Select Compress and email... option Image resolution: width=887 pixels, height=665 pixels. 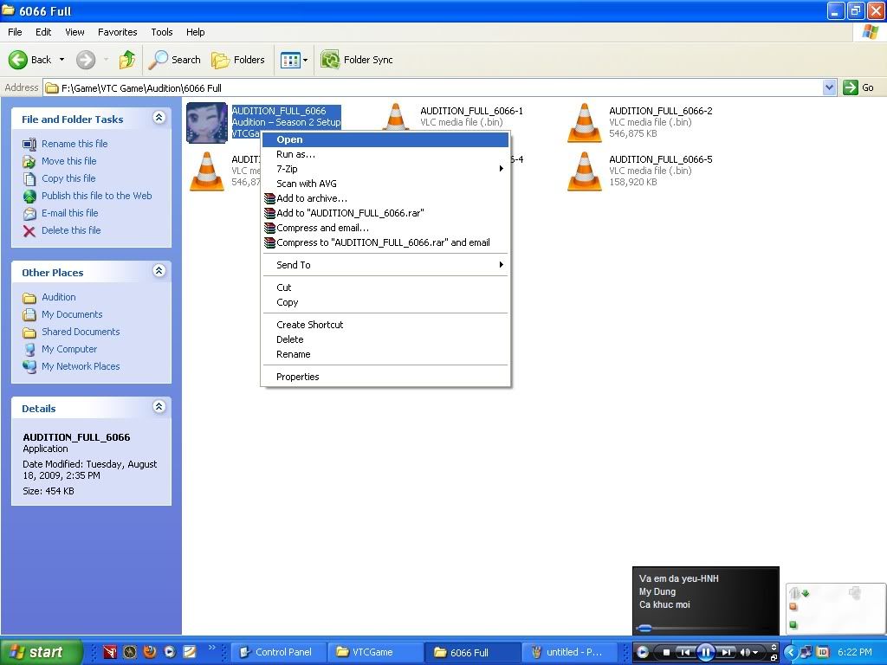tap(385, 228)
